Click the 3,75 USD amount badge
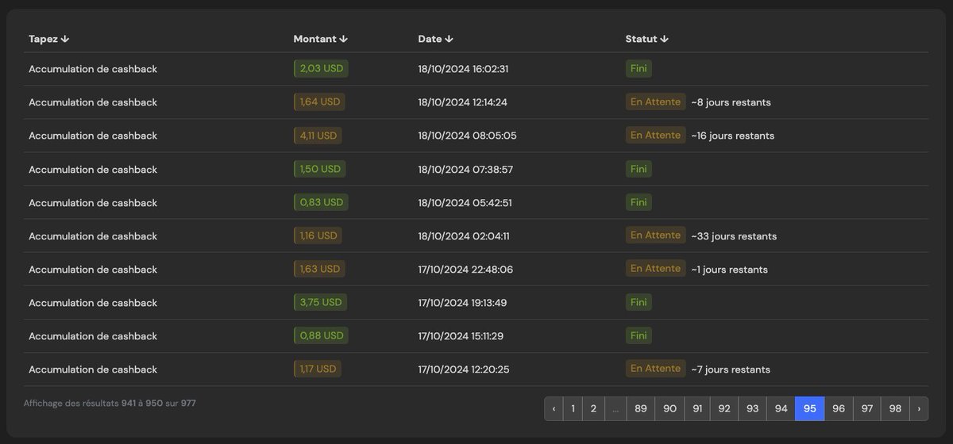The width and height of the screenshot is (953, 444). [x=320, y=302]
